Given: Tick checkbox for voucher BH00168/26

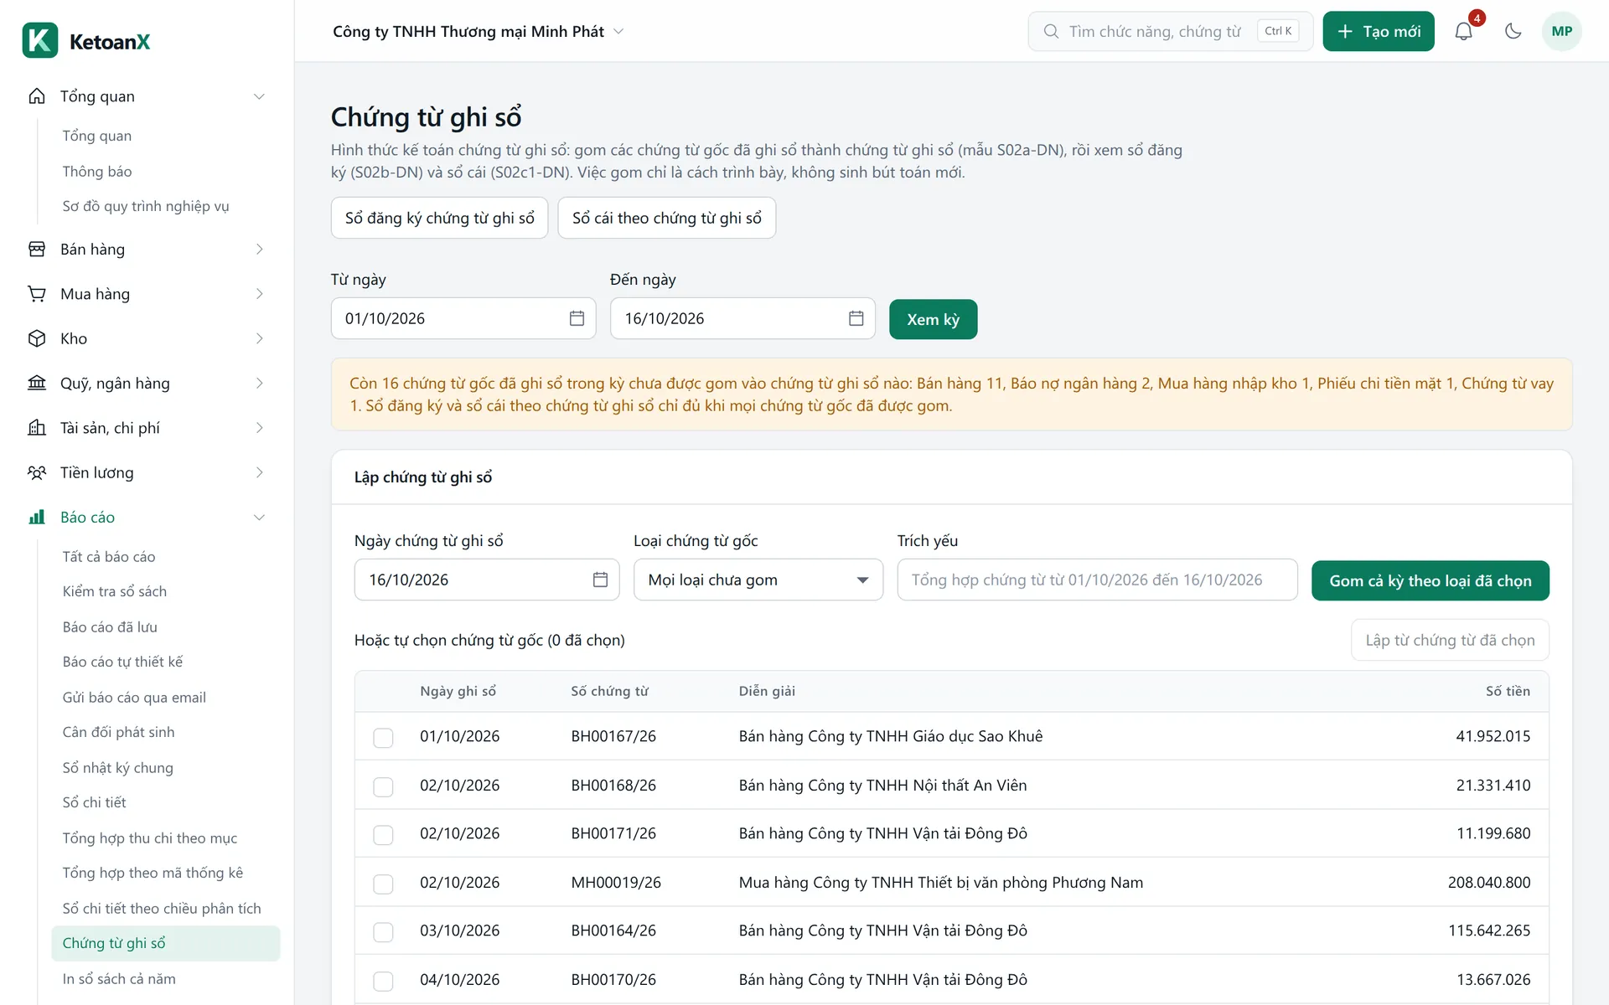Looking at the screenshot, I should (x=383, y=786).
